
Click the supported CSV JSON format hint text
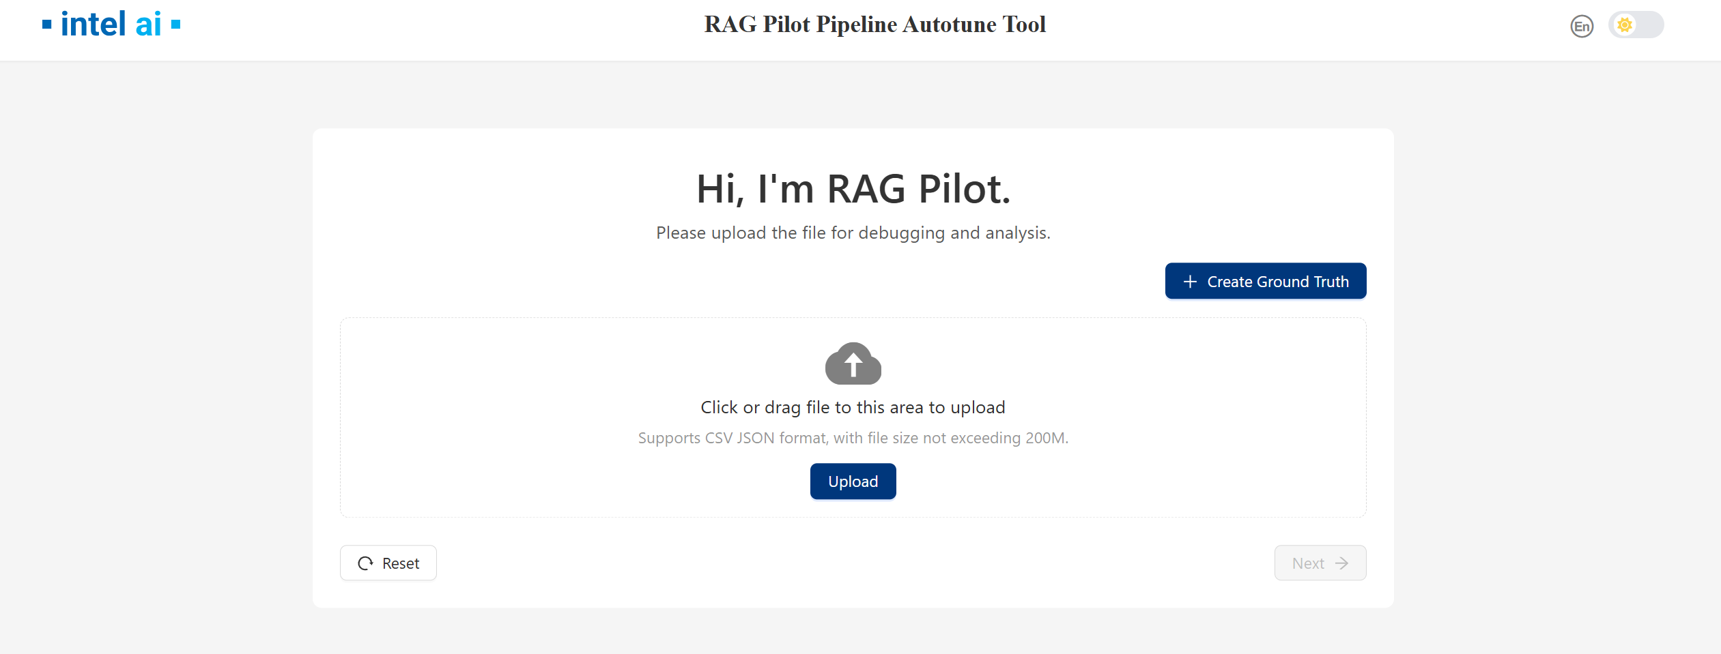853,438
